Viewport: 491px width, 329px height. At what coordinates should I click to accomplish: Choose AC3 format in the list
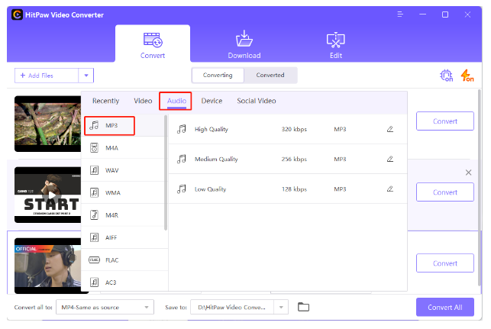tap(123, 282)
